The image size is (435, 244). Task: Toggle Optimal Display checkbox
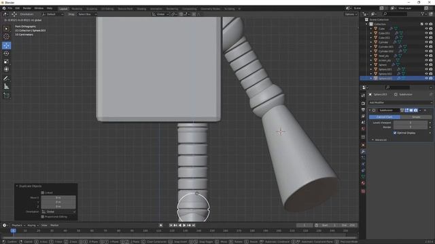[395, 133]
